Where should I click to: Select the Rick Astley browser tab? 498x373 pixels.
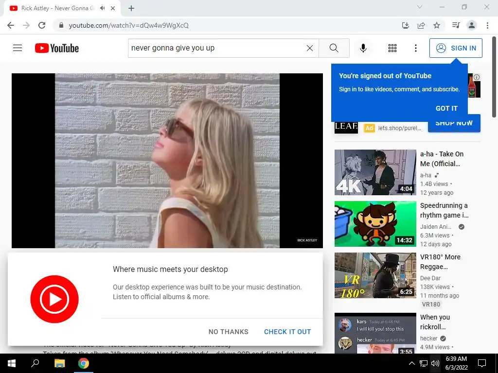click(62, 8)
